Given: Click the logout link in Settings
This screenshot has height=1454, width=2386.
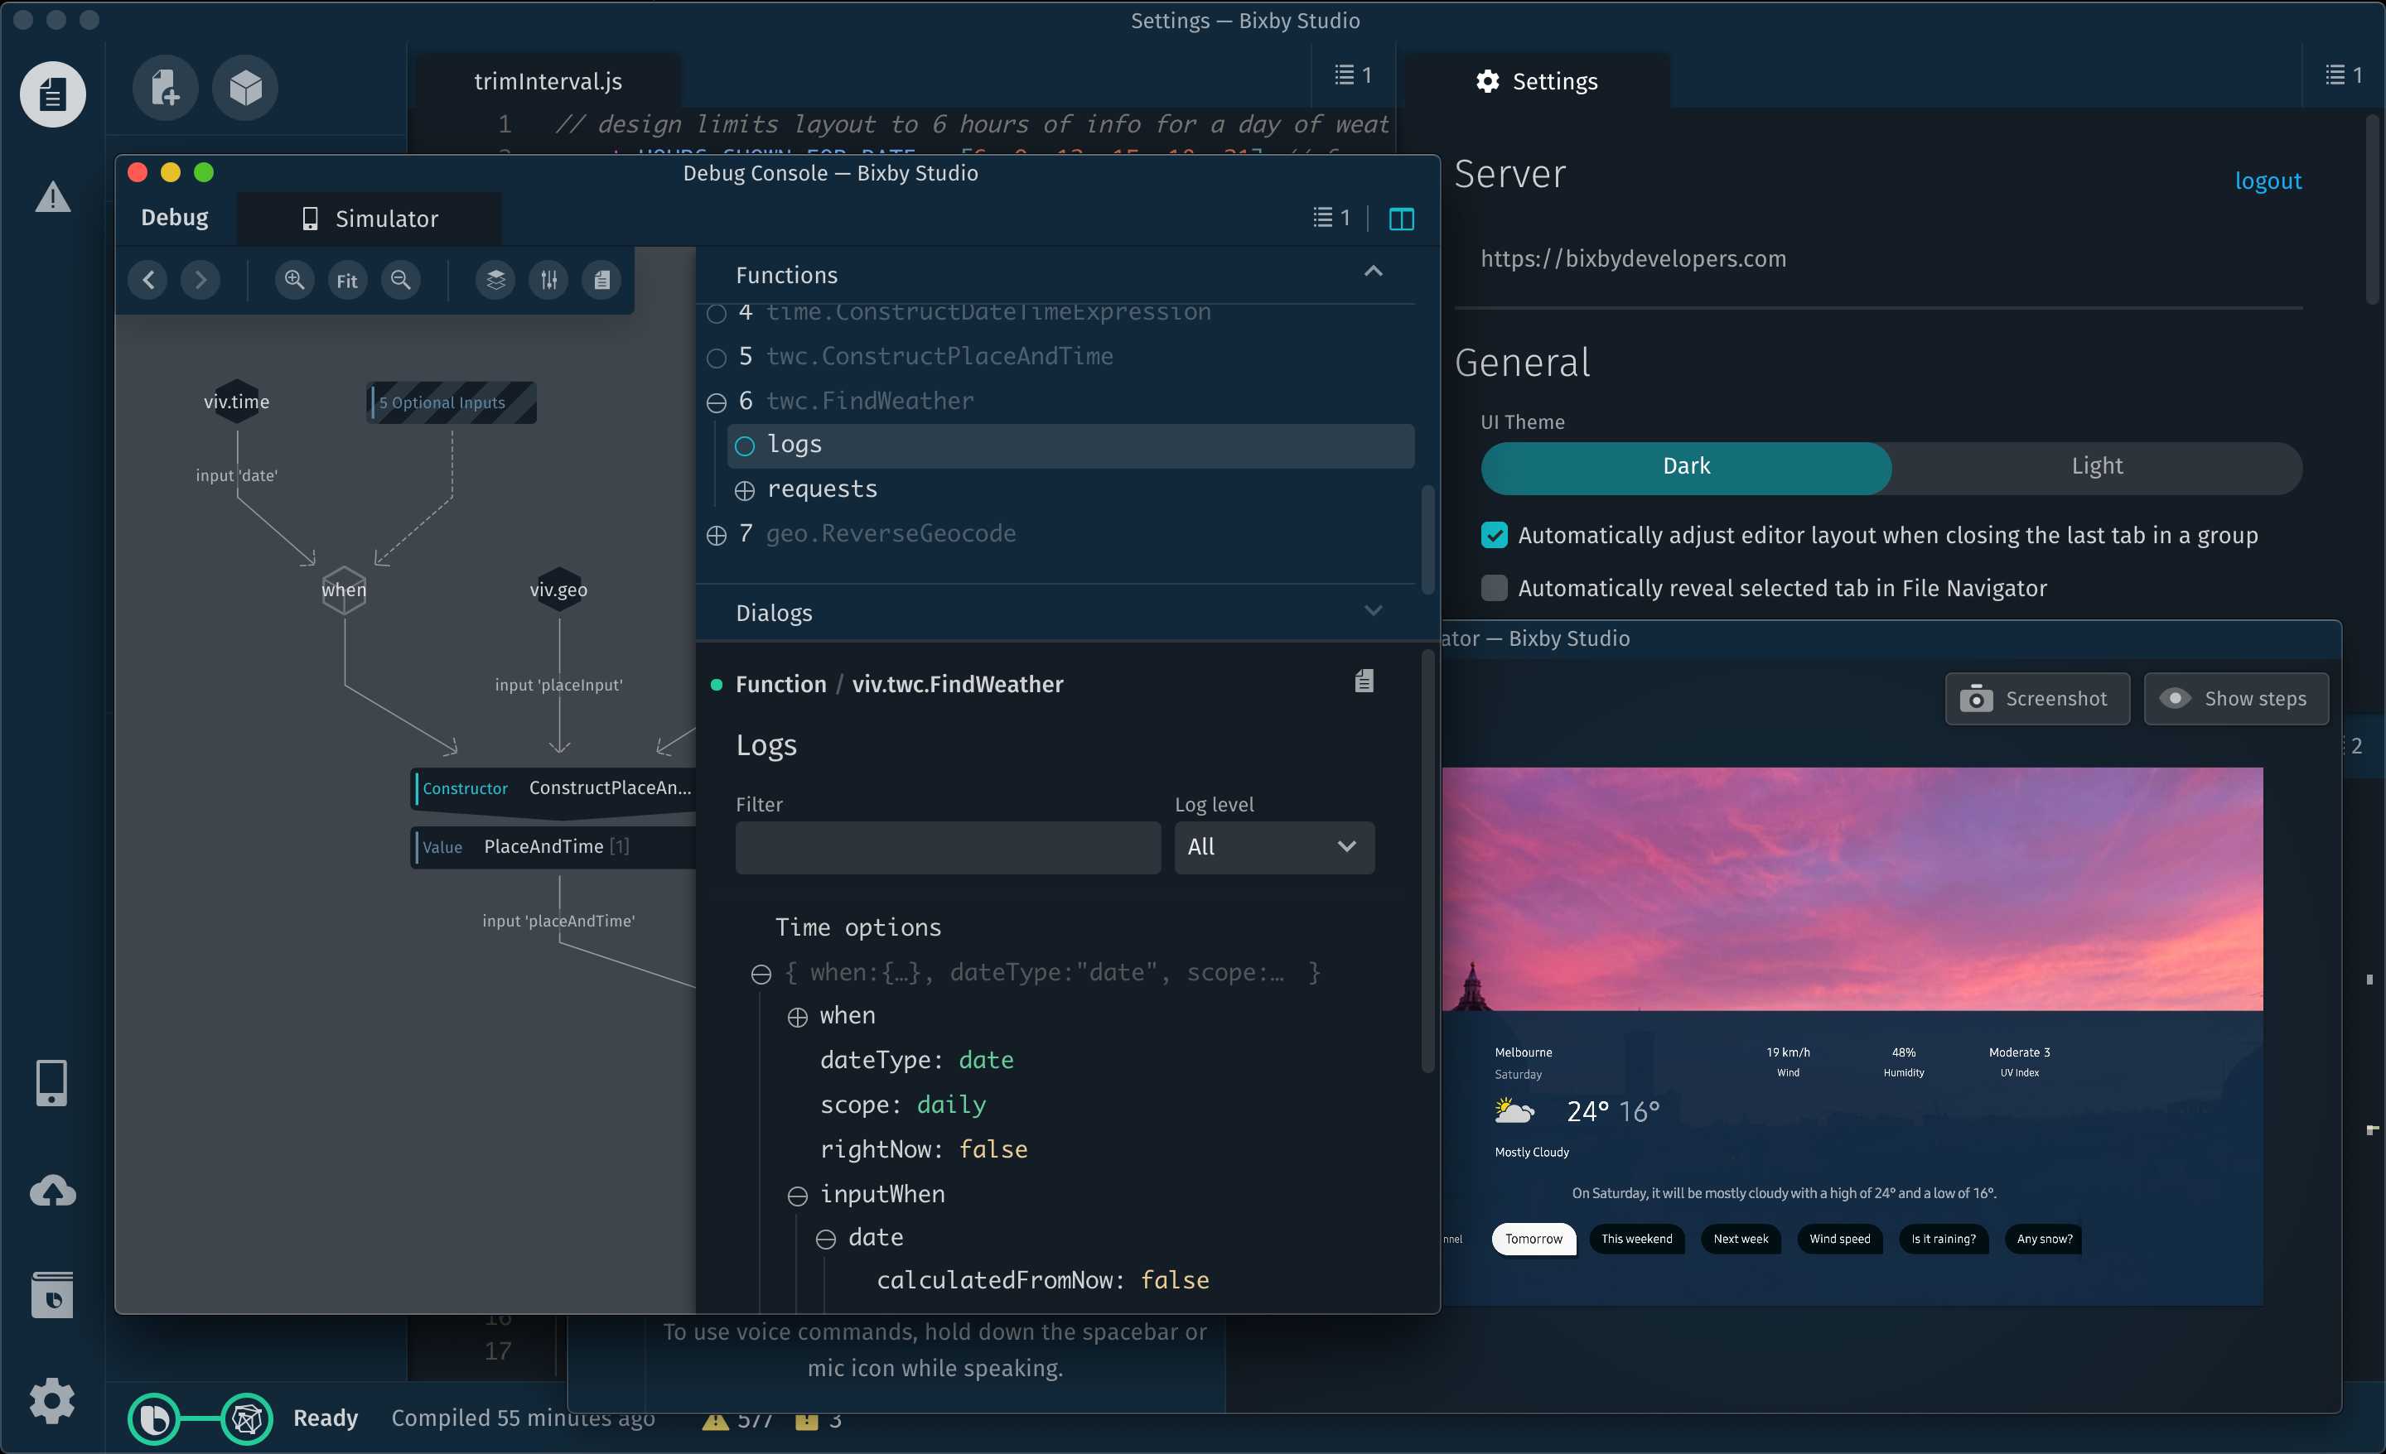Looking at the screenshot, I should click(2267, 181).
